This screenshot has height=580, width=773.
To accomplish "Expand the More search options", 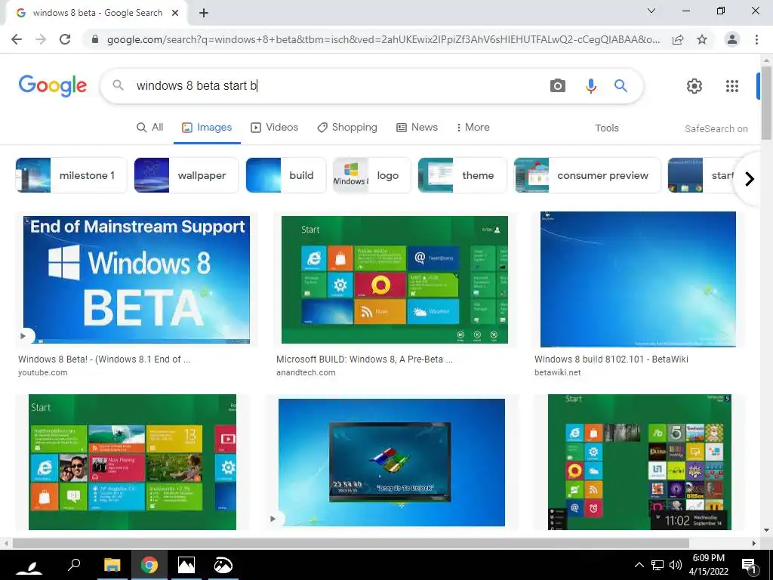I will 473,127.
